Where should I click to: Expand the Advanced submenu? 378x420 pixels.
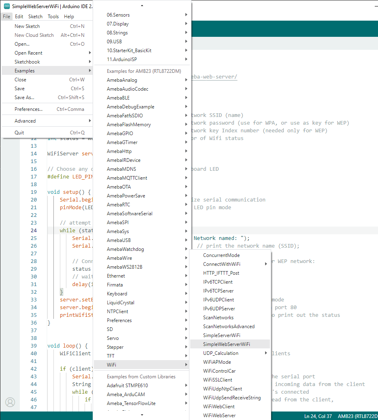pyautogui.click(x=25, y=121)
